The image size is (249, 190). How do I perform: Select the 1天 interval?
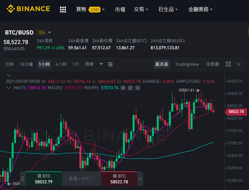pos(76,64)
